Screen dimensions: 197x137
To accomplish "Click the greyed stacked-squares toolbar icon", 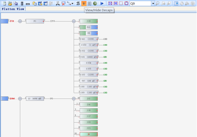I will tap(182, 4).
